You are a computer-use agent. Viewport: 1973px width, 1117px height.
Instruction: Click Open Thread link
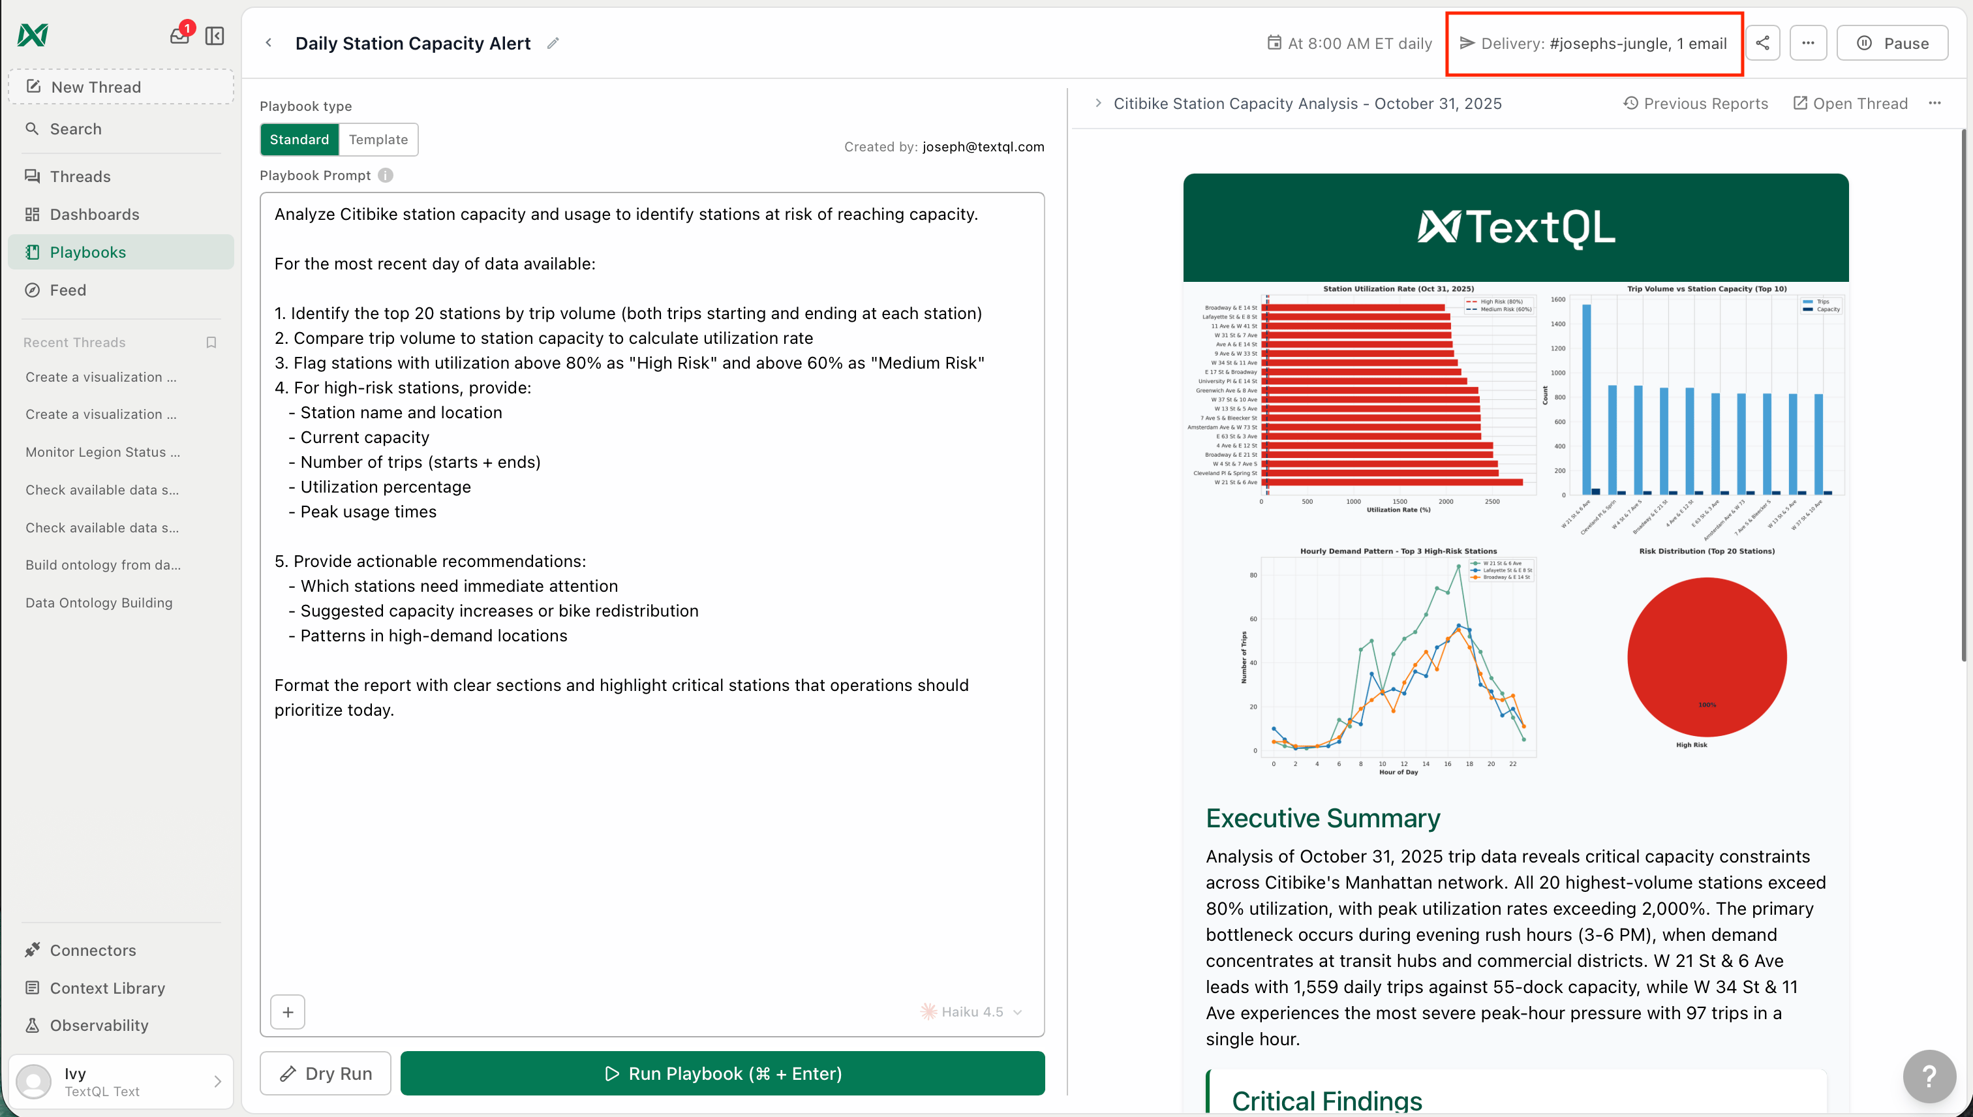1850,104
